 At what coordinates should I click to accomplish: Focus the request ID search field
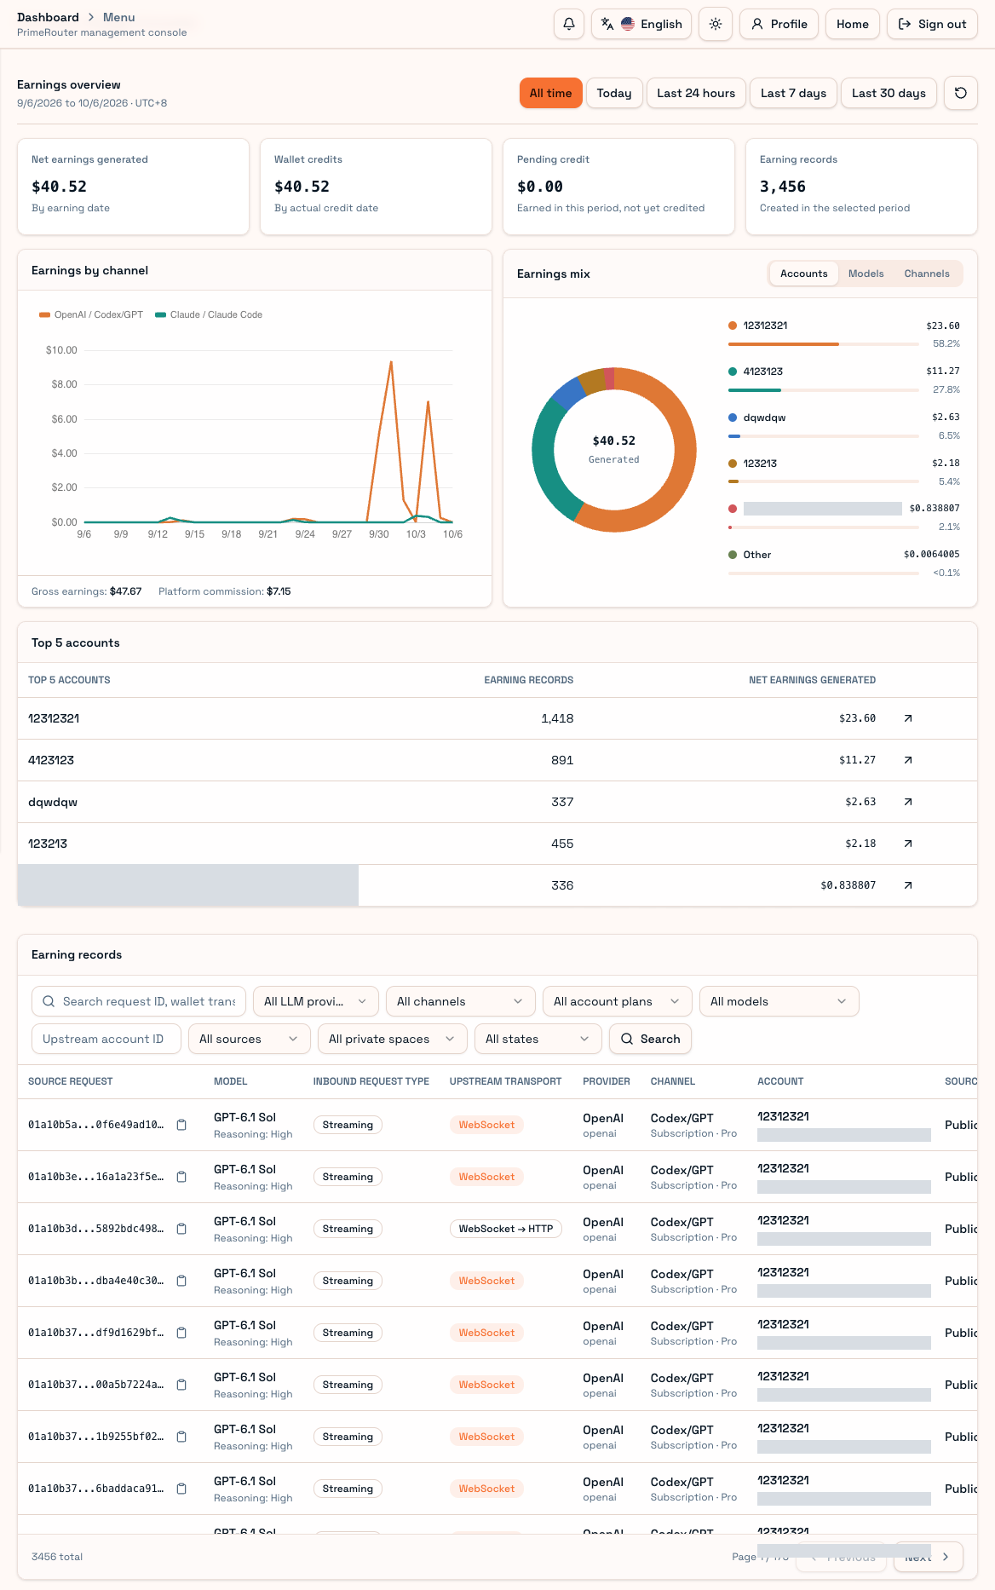pyautogui.click(x=139, y=1001)
